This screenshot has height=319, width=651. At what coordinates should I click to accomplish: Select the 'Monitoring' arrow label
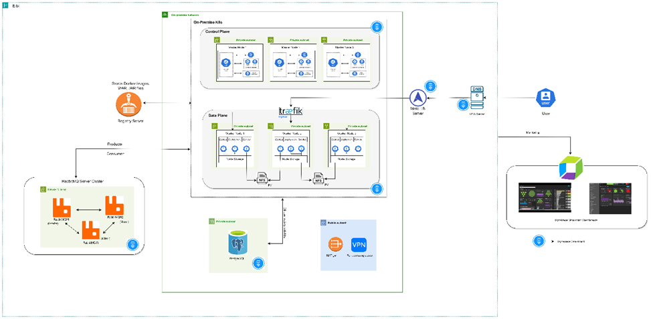tap(534, 132)
